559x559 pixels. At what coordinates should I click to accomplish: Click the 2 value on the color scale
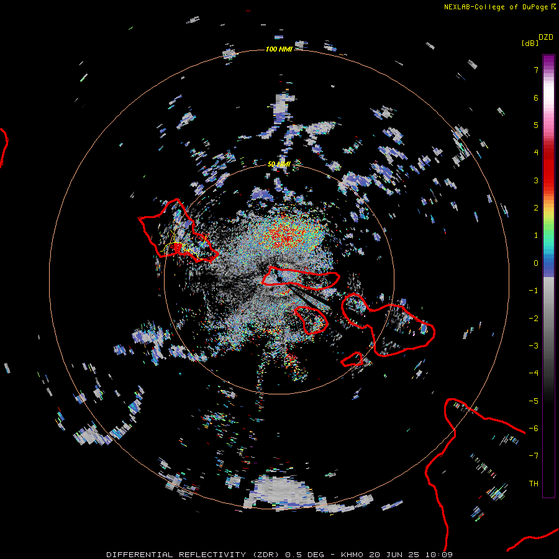point(536,208)
